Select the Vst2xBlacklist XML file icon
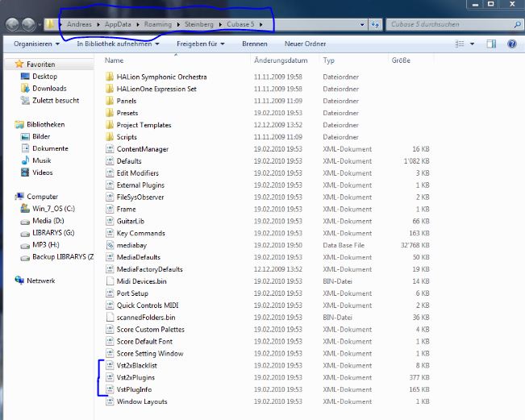This screenshot has height=420, width=525. 110,365
